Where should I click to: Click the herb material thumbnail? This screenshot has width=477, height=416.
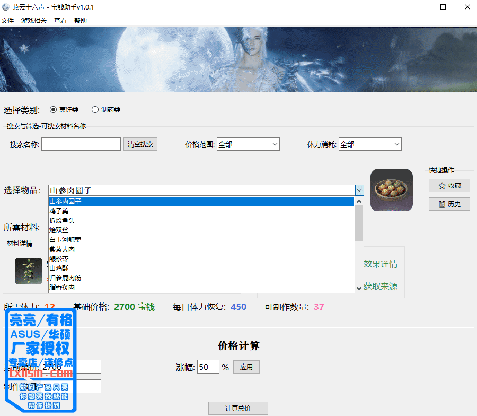(x=29, y=271)
